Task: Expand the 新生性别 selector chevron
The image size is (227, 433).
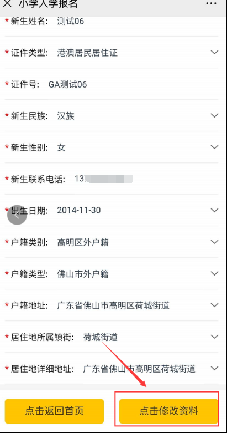Action: [x=214, y=147]
